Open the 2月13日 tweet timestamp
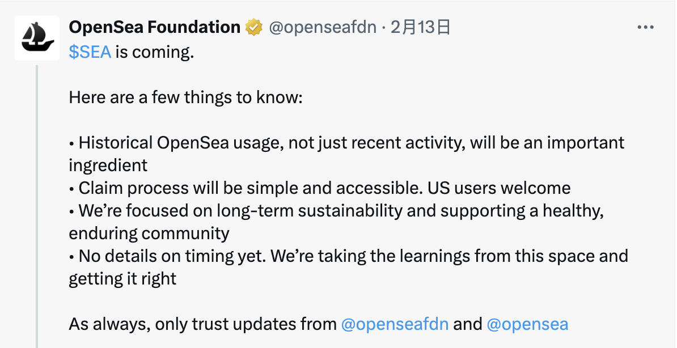Image resolution: width=677 pixels, height=348 pixels. click(421, 28)
